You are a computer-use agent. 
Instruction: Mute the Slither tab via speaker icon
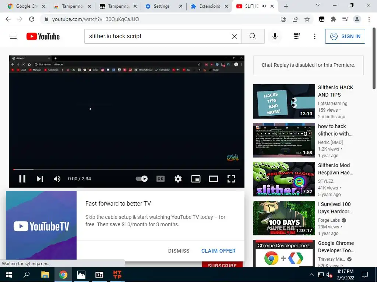[264, 6]
